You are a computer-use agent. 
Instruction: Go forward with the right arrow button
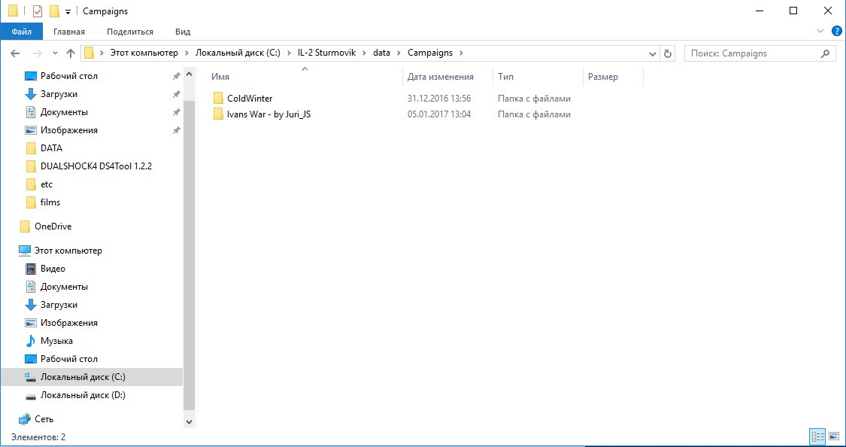coord(38,53)
